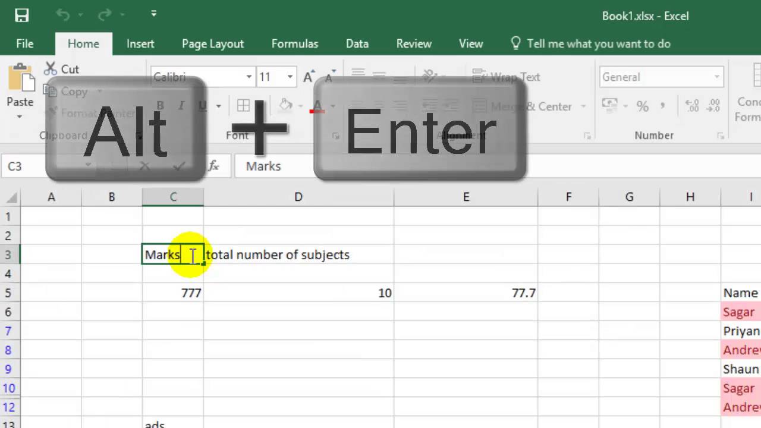Viewport: 761px width, 428px height.
Task: Toggle Bold formatting
Action: tap(160, 106)
